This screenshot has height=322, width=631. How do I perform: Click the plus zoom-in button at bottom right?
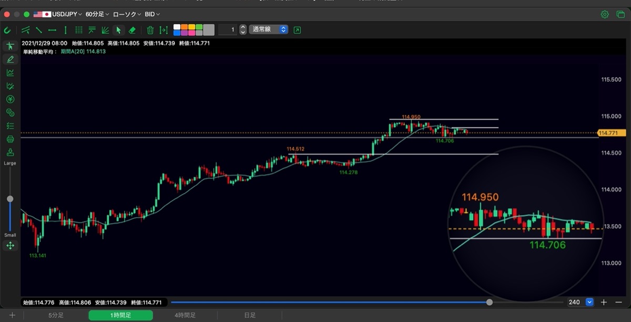[604, 302]
